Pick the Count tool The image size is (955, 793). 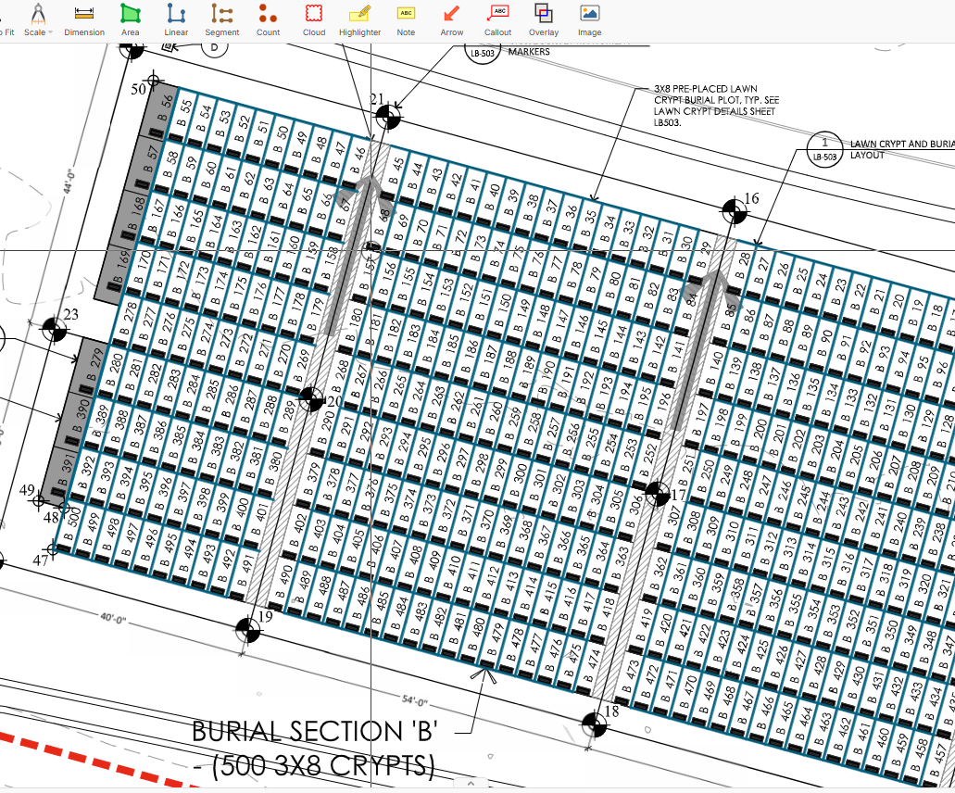268,20
